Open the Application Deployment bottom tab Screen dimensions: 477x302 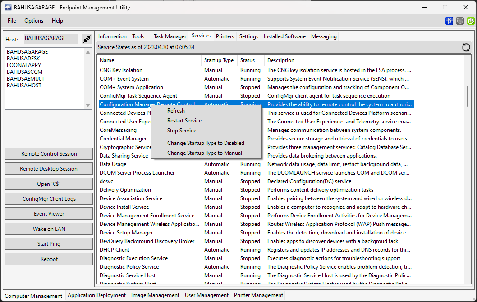(x=96, y=295)
